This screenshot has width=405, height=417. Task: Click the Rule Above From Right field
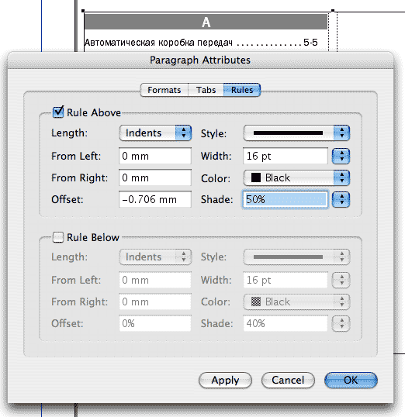click(155, 177)
